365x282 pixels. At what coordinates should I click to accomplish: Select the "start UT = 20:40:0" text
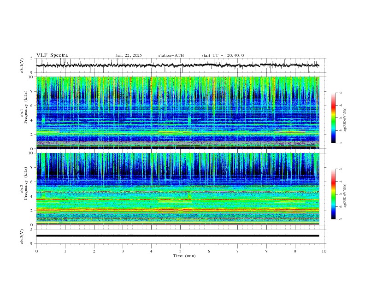tap(223, 55)
